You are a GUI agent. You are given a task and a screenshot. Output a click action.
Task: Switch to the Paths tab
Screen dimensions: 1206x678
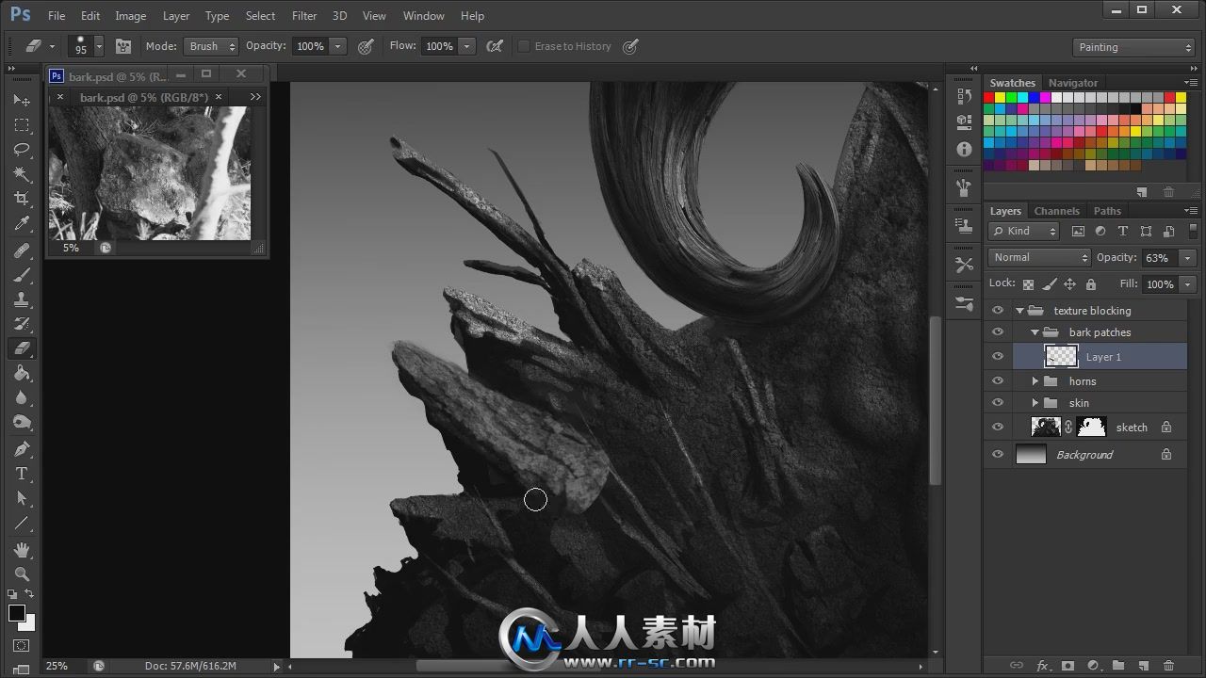tap(1107, 211)
